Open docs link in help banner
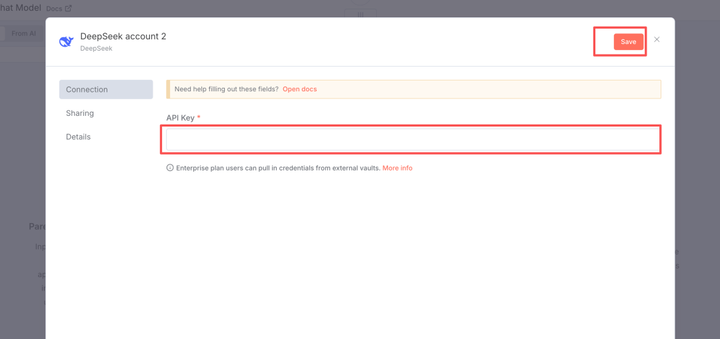Viewport: 720px width, 339px height. (x=299, y=89)
